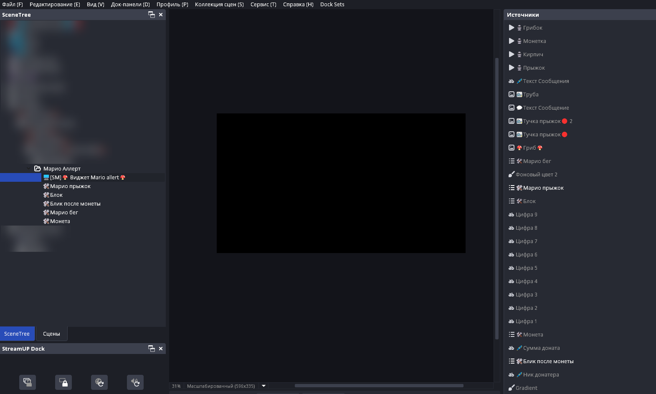The width and height of the screenshot is (656, 394).
Task: Select the Фоновый цвет 2 source
Action: (536, 174)
